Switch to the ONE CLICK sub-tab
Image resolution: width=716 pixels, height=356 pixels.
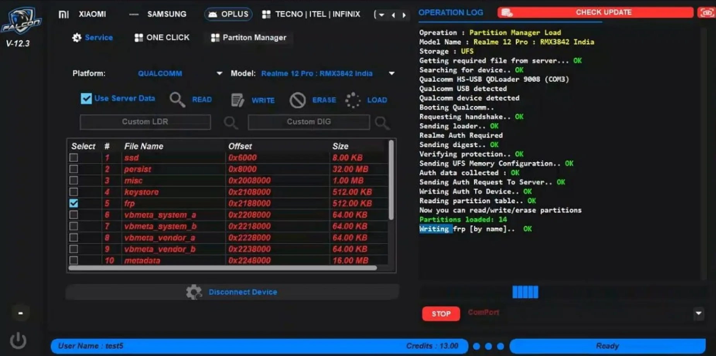[x=162, y=37]
